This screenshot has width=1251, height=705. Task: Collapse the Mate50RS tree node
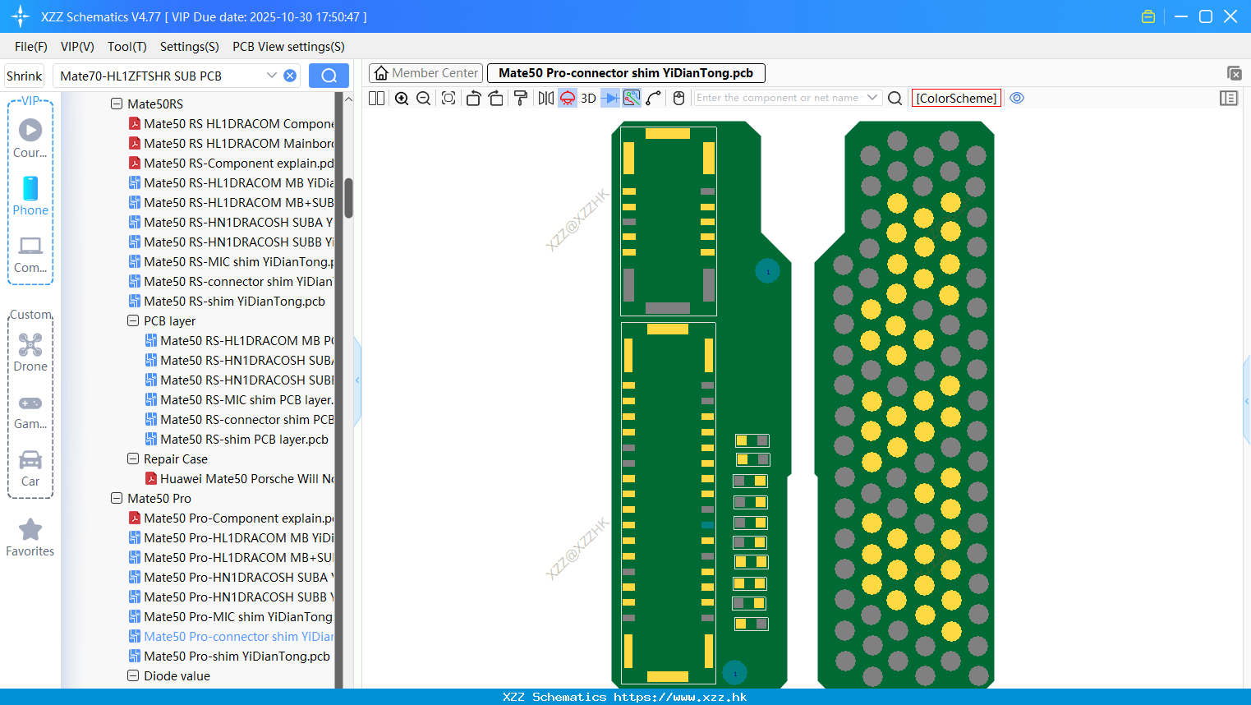pyautogui.click(x=117, y=104)
